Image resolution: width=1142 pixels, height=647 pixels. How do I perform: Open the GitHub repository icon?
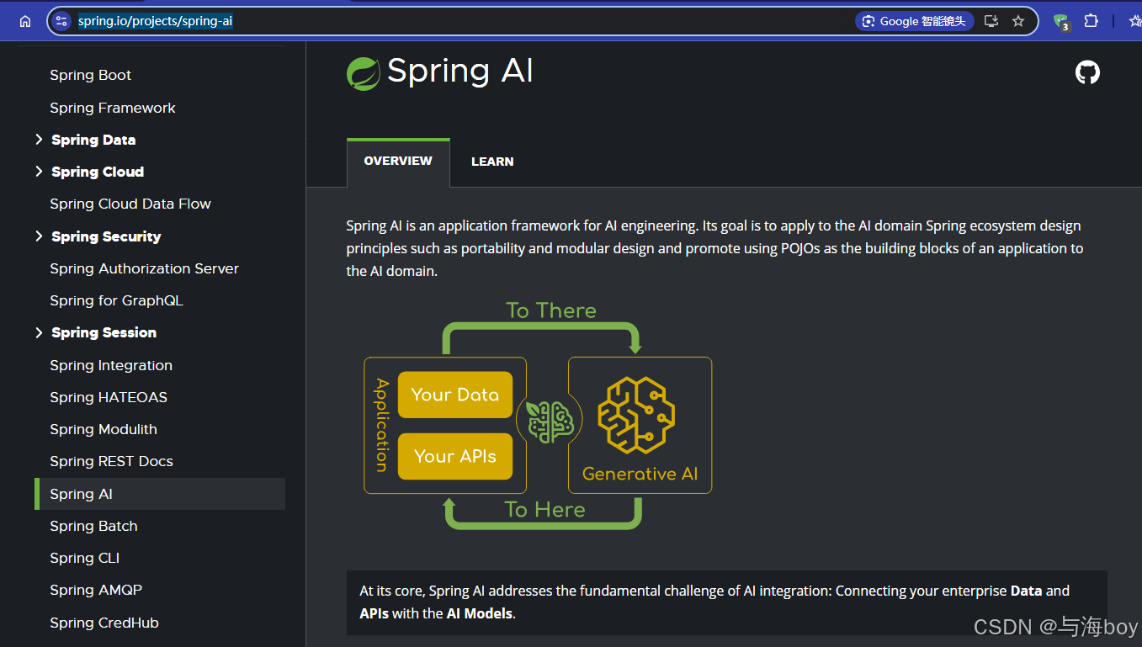click(x=1087, y=72)
